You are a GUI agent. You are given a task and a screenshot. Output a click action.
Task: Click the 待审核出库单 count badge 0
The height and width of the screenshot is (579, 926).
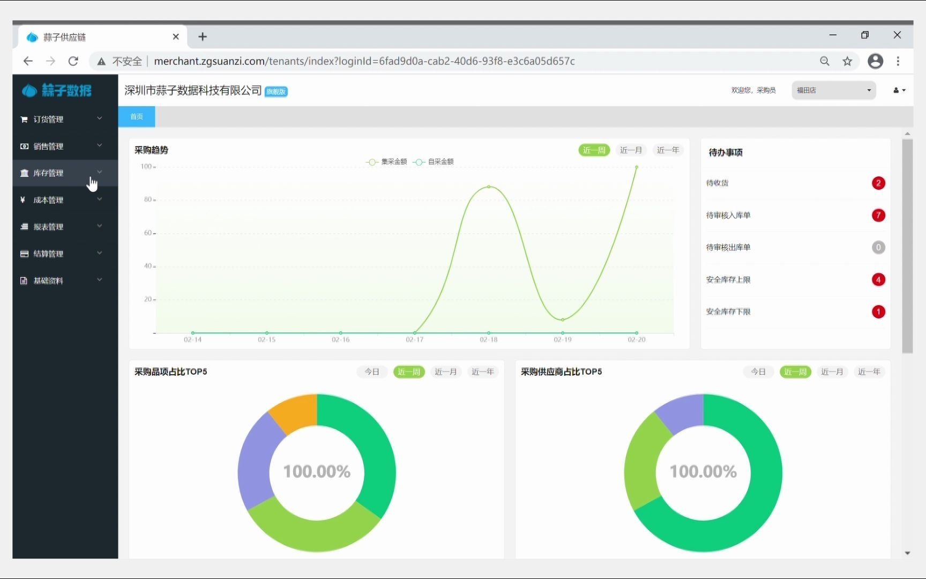878,247
